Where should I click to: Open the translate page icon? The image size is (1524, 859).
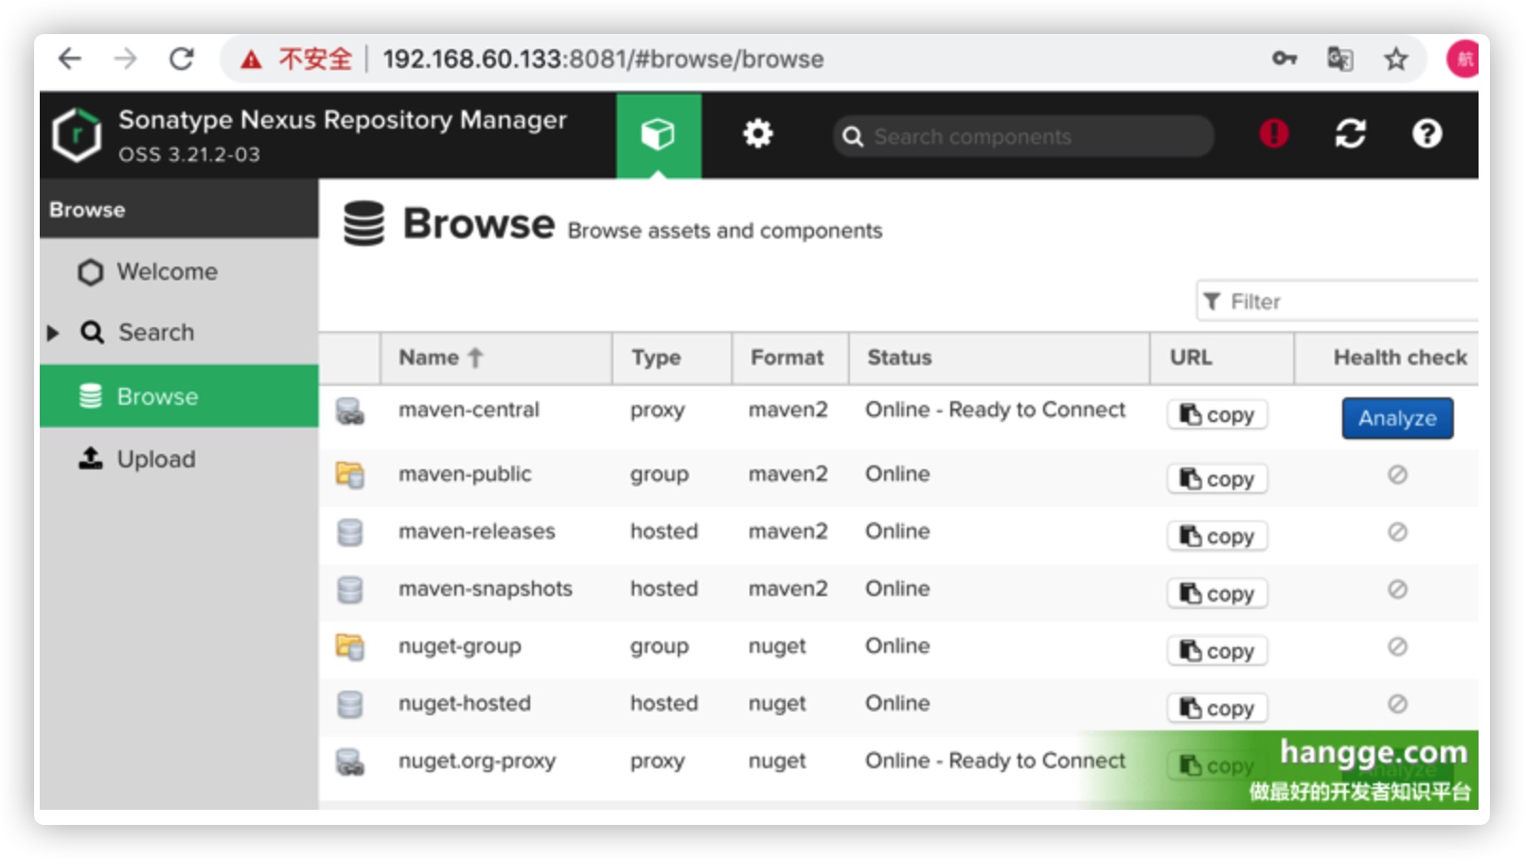point(1339,59)
